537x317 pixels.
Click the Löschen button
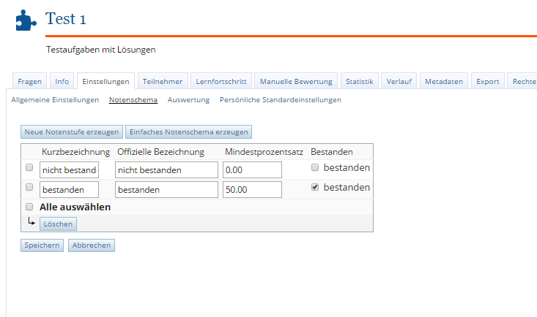[58, 224]
